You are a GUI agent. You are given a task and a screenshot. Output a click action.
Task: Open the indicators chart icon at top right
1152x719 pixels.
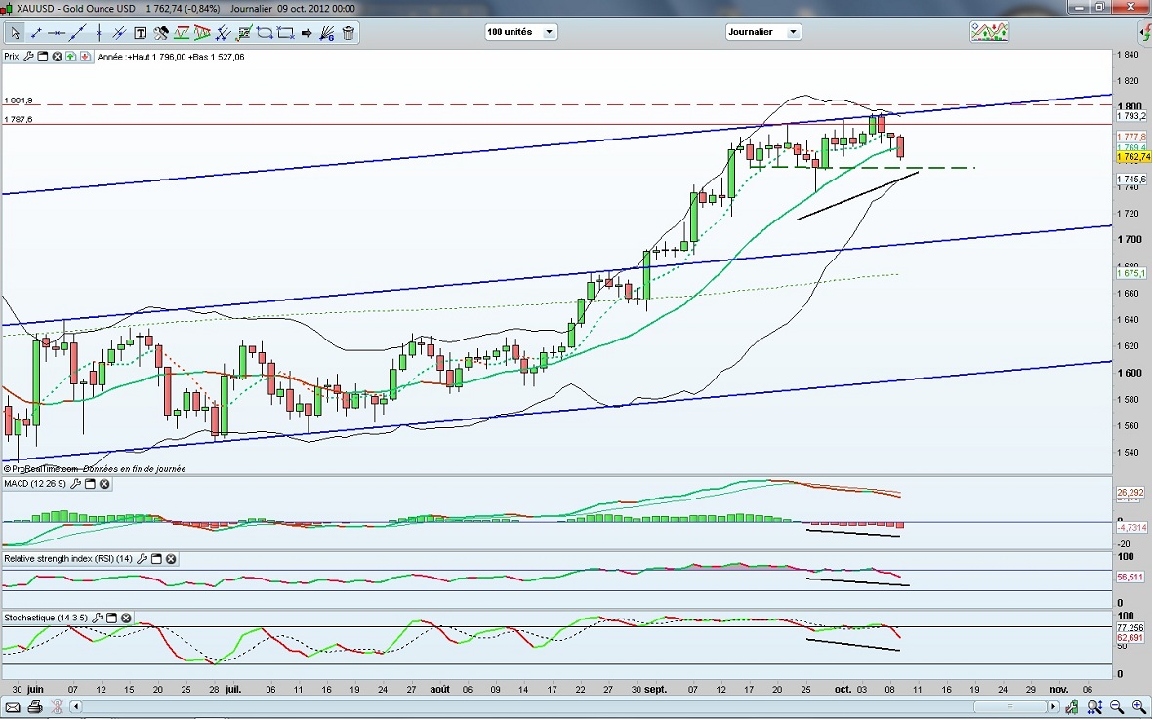(x=989, y=32)
